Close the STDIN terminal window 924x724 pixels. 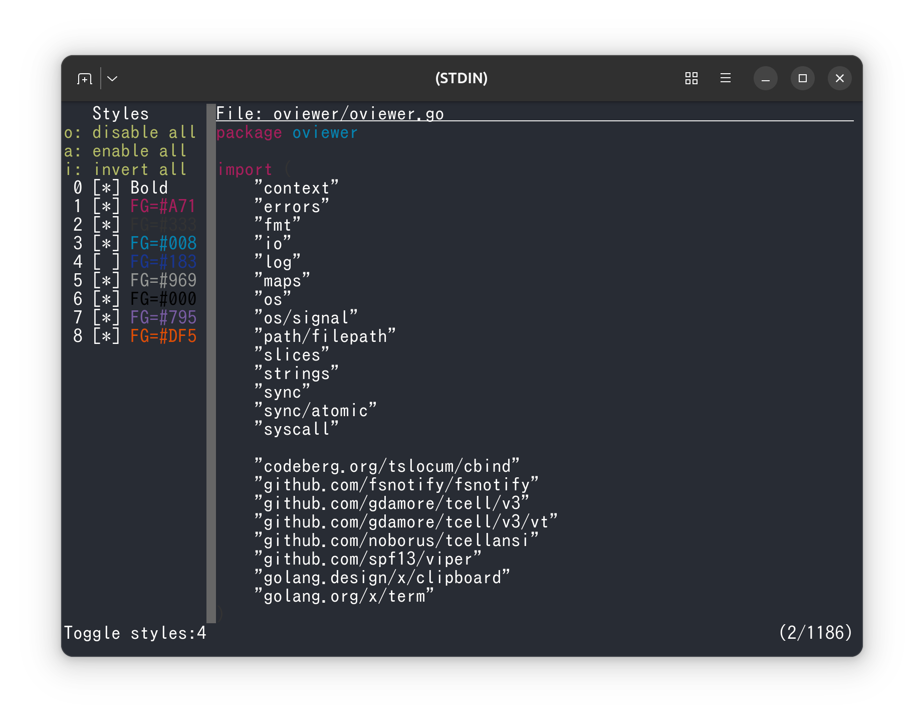click(x=839, y=78)
